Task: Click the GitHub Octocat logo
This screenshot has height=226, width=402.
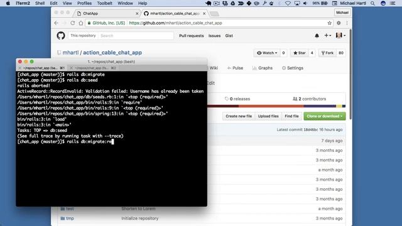Action: click(61, 36)
